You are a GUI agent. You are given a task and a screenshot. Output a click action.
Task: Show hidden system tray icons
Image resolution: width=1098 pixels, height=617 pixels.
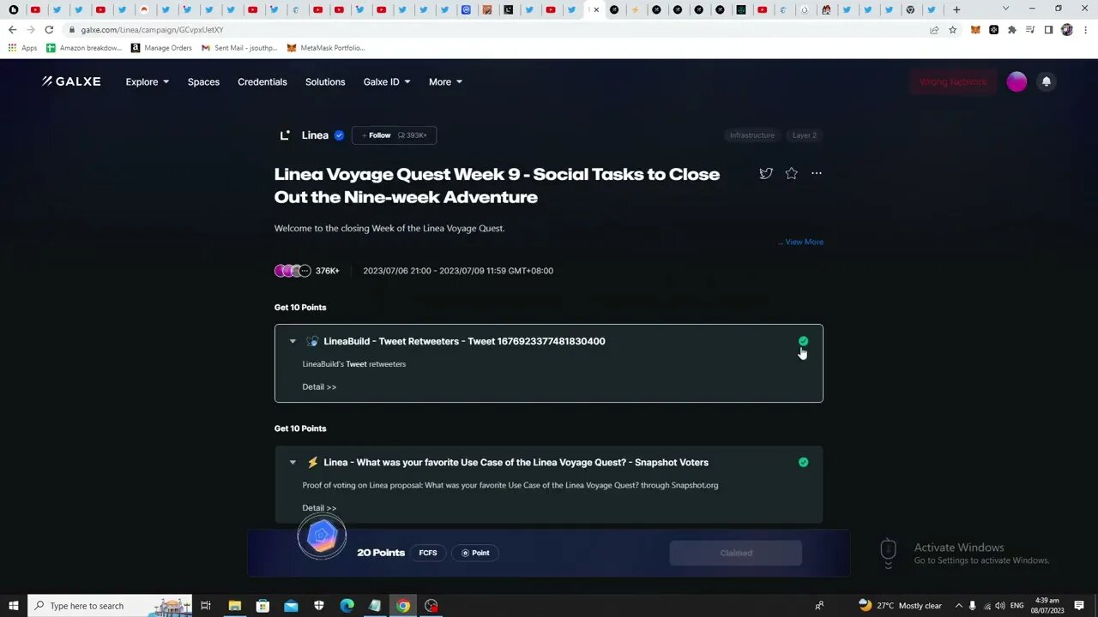point(959,606)
